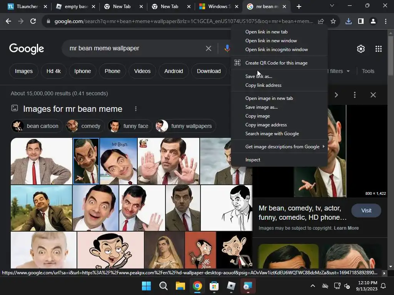Open Chrome downloads icon
Image resolution: width=394 pixels, height=295 pixels.
click(349, 22)
